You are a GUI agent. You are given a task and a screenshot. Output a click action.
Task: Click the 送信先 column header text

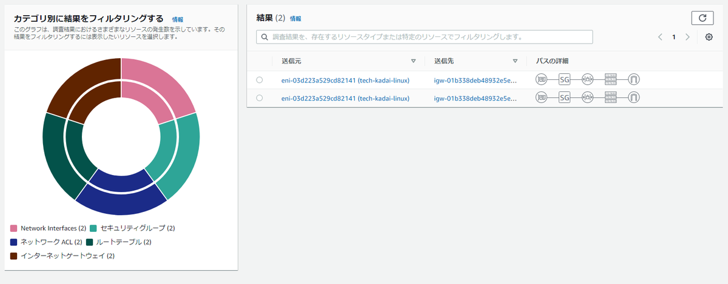(x=443, y=61)
